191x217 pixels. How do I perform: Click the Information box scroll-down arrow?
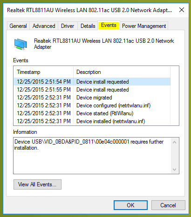[x=174, y=170]
